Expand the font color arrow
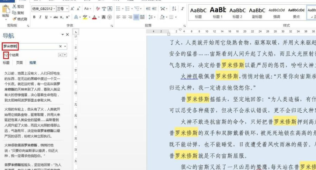Screen dimensions: 316x170 tap(99, 17)
